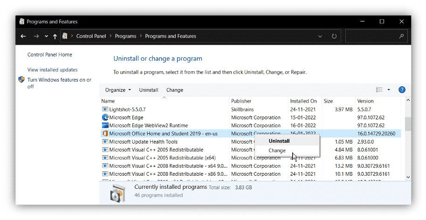Maximize the Programs and Features window
The height and width of the screenshot is (220, 426).
click(x=382, y=21)
